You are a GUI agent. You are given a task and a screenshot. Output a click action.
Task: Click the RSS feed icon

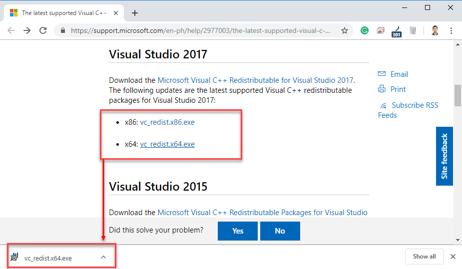(x=383, y=106)
